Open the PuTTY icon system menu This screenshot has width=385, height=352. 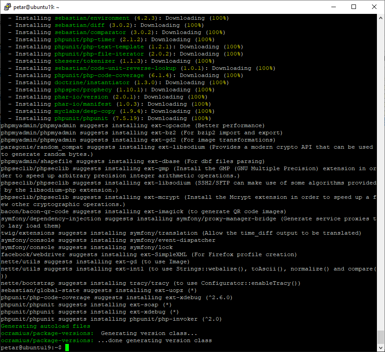click(7, 7)
